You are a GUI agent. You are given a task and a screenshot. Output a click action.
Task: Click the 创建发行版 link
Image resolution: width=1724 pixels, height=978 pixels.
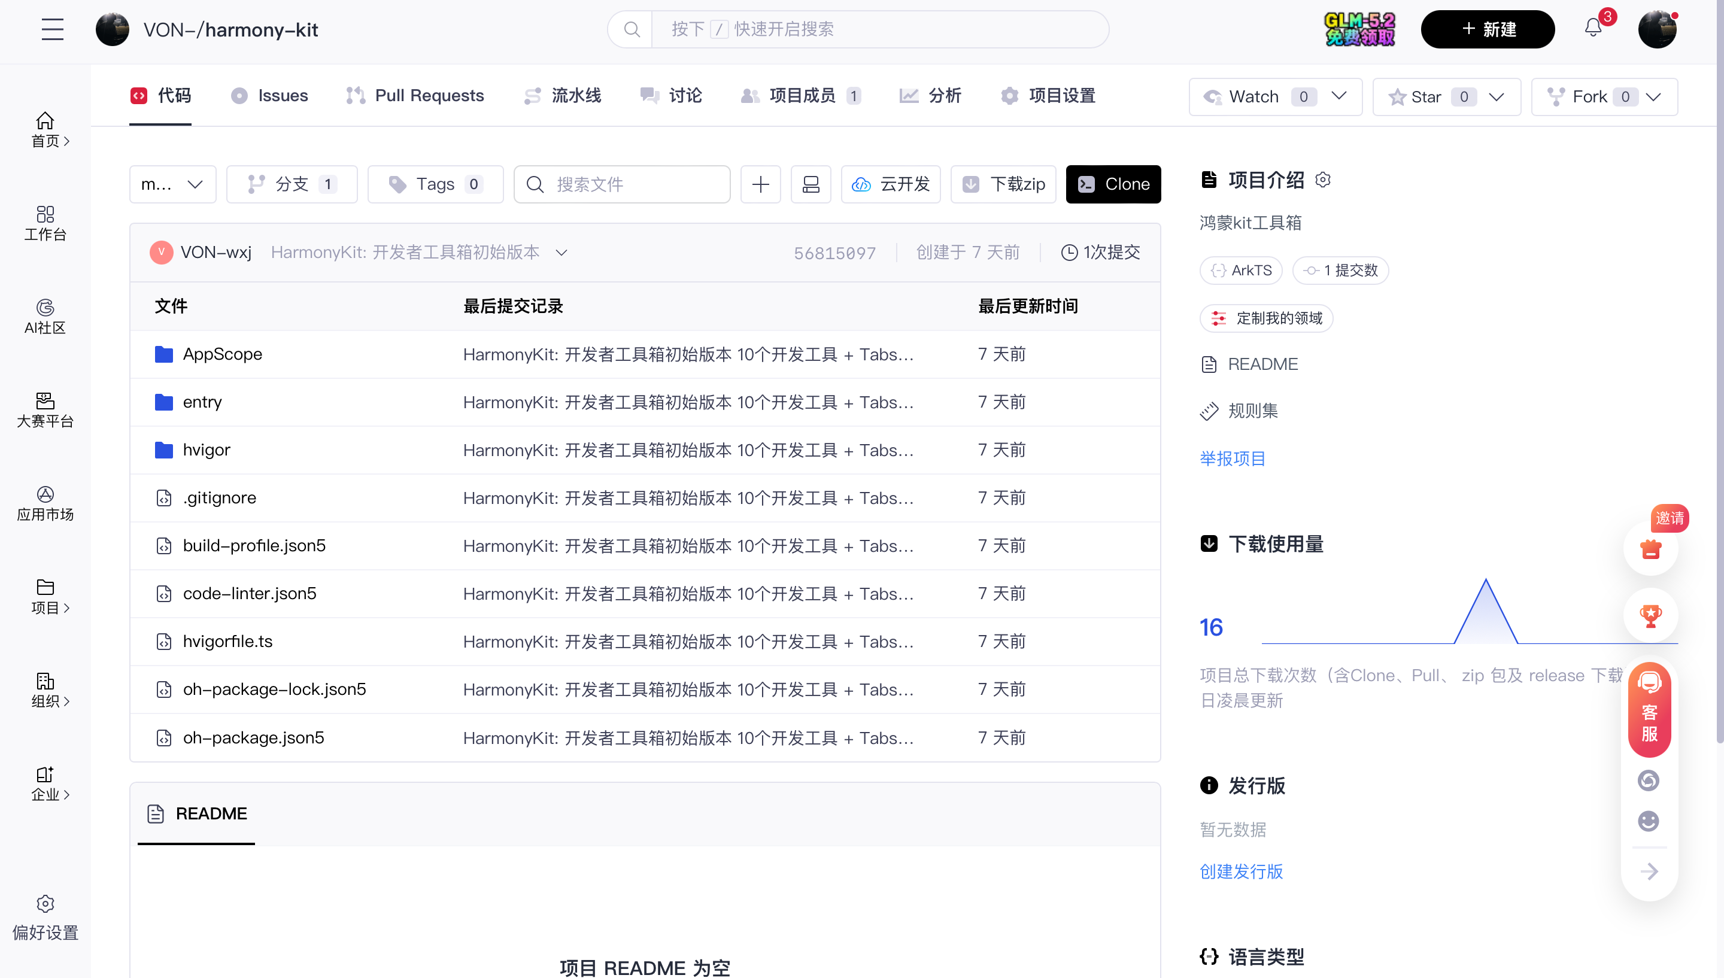coord(1241,871)
